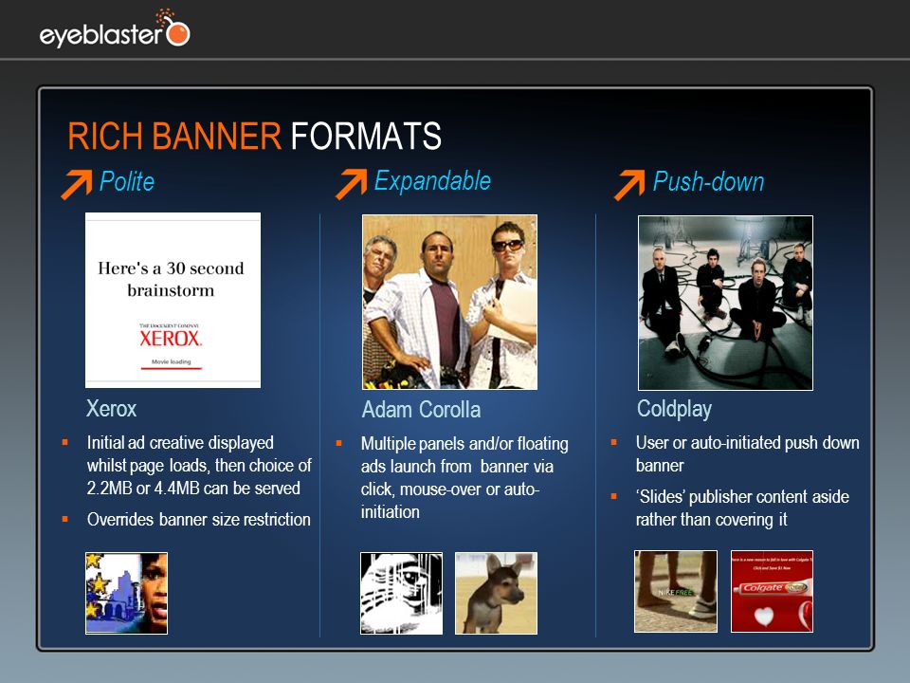Screen dimensions: 910x683
Task: Click the RICH BANNER FORMATS title
Action: 255,137
